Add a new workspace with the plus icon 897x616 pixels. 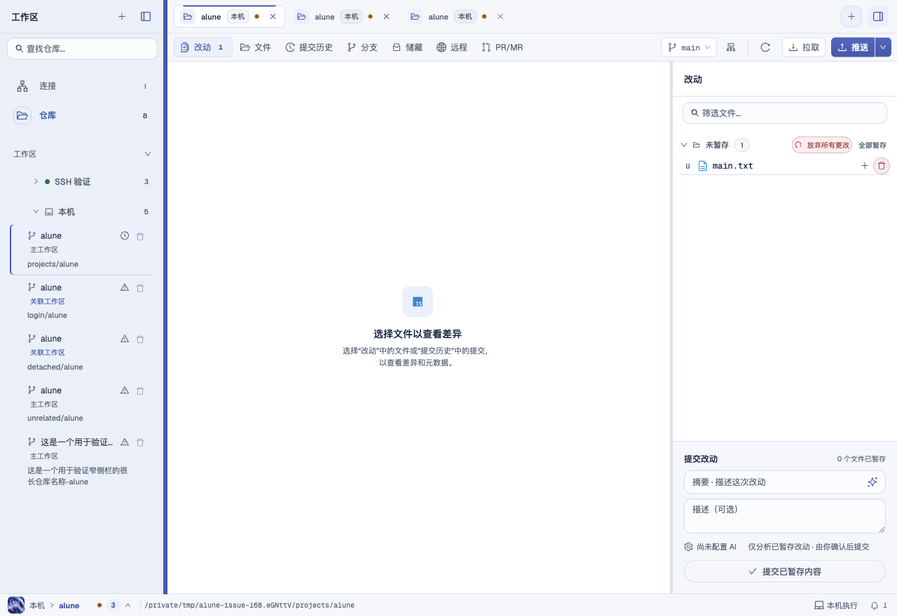pyautogui.click(x=122, y=16)
